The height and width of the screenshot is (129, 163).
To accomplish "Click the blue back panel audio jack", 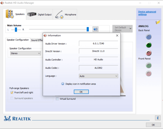I will point(149,37).
